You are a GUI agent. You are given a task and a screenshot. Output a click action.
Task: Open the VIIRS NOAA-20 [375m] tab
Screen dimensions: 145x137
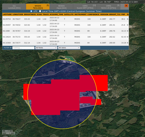tap(108, 7)
